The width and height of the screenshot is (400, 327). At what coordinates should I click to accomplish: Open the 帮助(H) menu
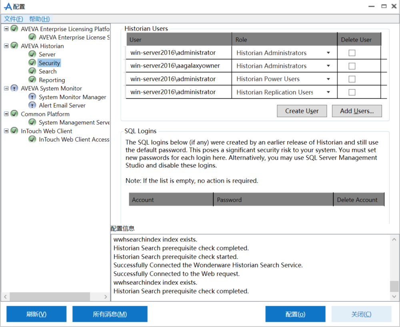39,19
